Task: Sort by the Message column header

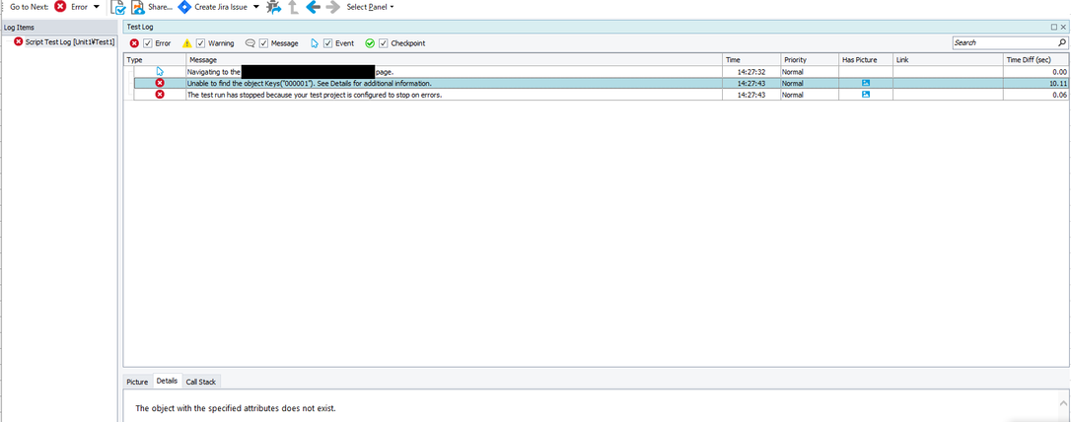Action: coord(455,60)
